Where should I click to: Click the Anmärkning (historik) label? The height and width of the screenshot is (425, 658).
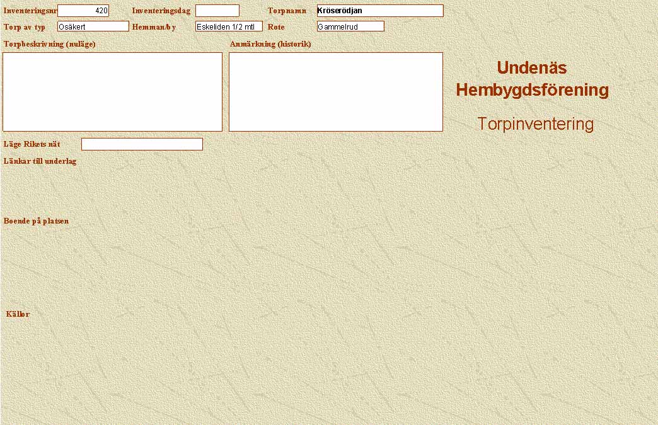coord(270,44)
